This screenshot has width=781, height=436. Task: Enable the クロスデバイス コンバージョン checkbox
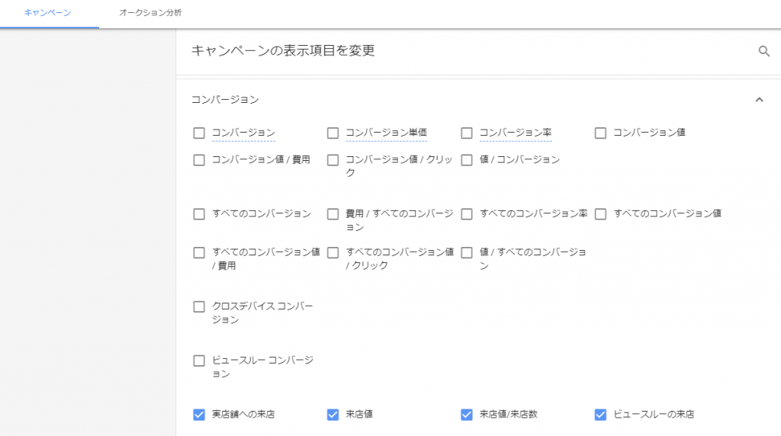199,306
